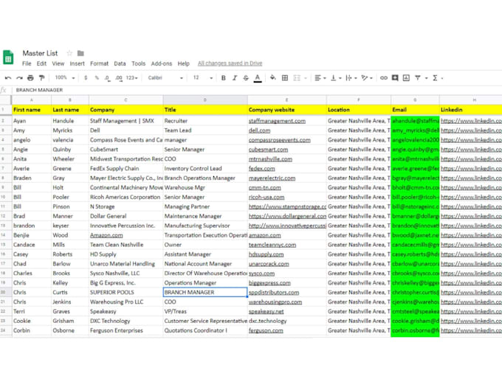This screenshot has height=376, width=502.
Task: Open the Calibri font dropdown
Action: click(165, 77)
